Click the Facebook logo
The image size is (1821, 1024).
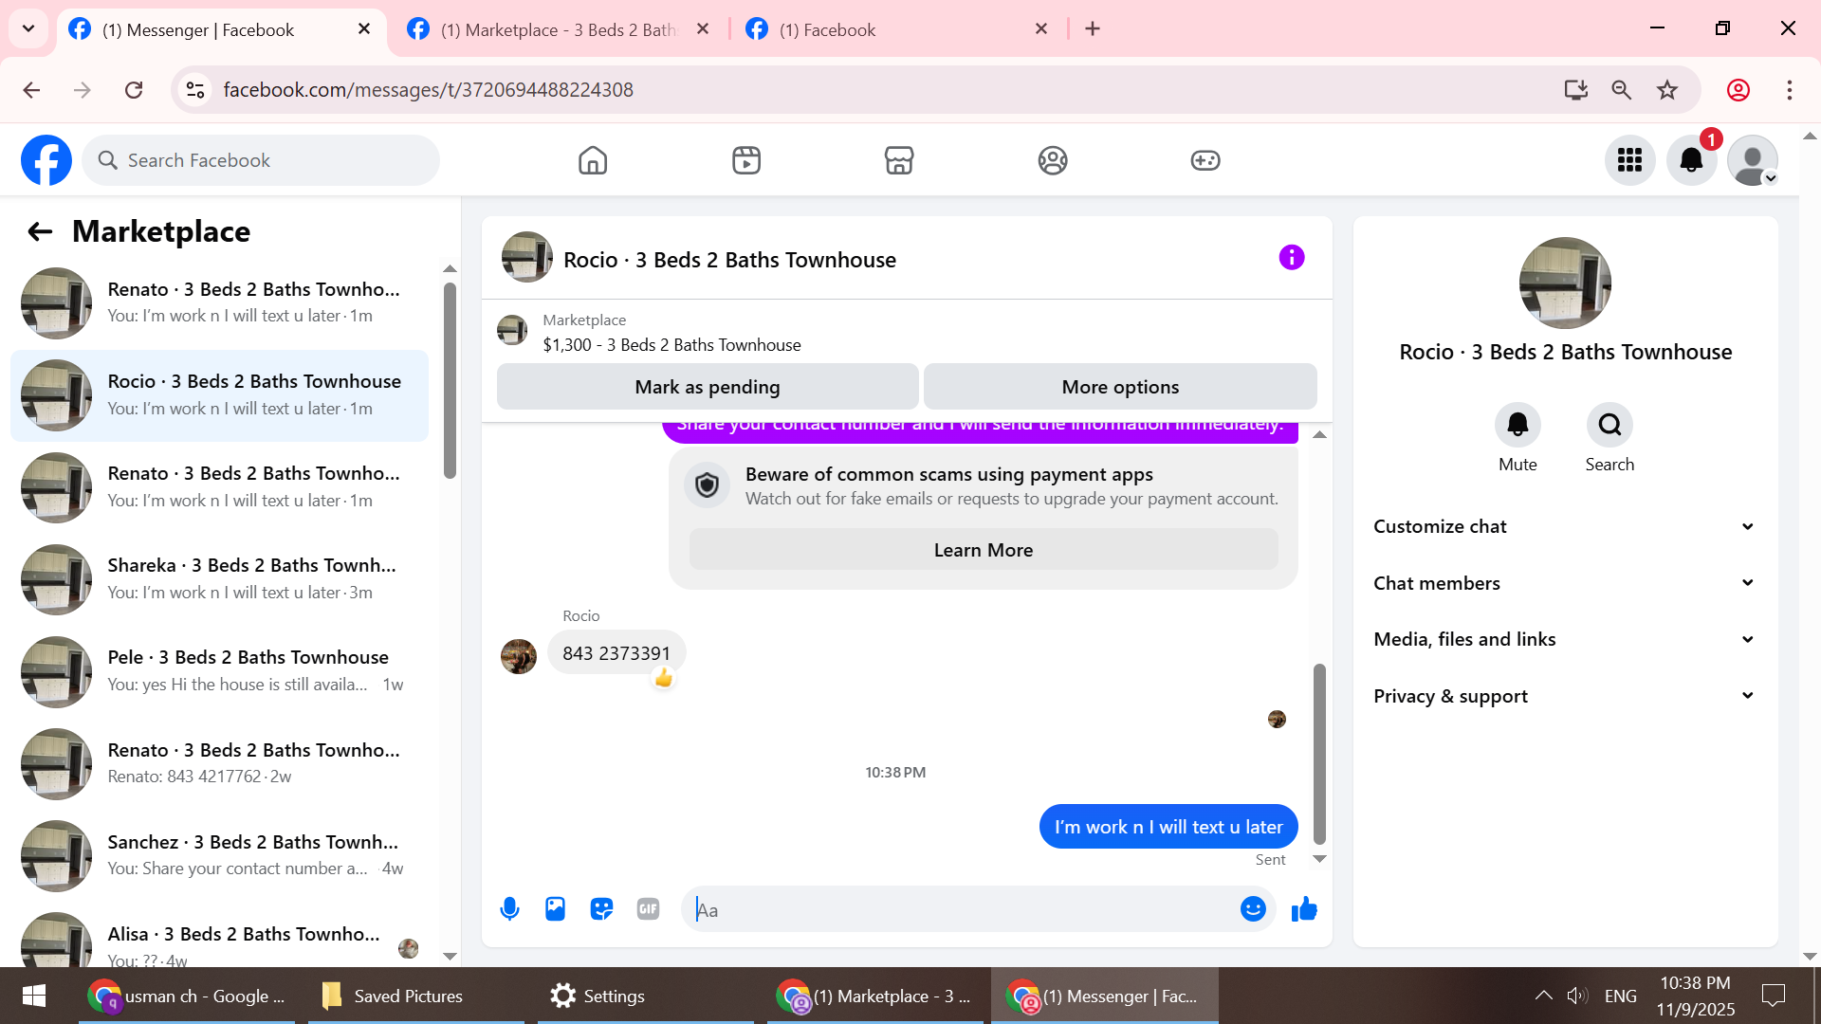[x=46, y=160]
